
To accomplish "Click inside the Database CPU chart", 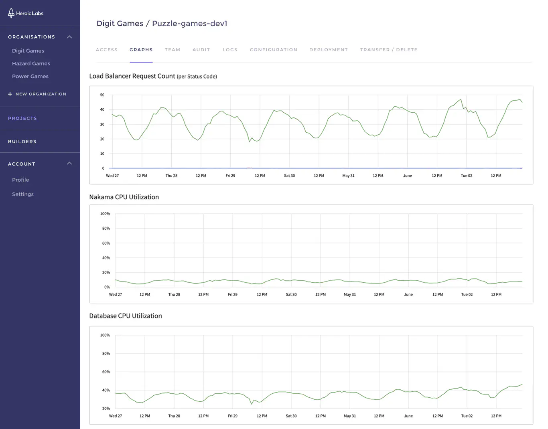I will pos(311,375).
